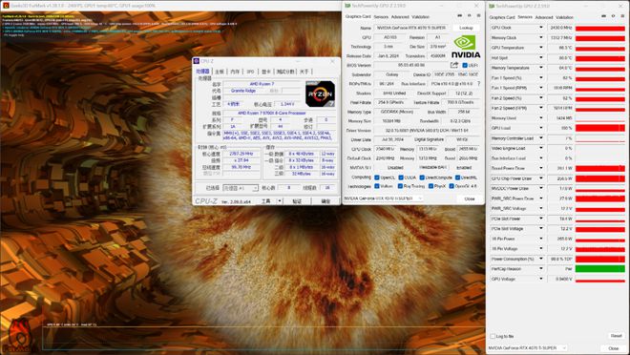This screenshot has height=355, width=630.
Task: Open hamburger menu in GPU-Z Sensors window
Action: [x=622, y=16]
